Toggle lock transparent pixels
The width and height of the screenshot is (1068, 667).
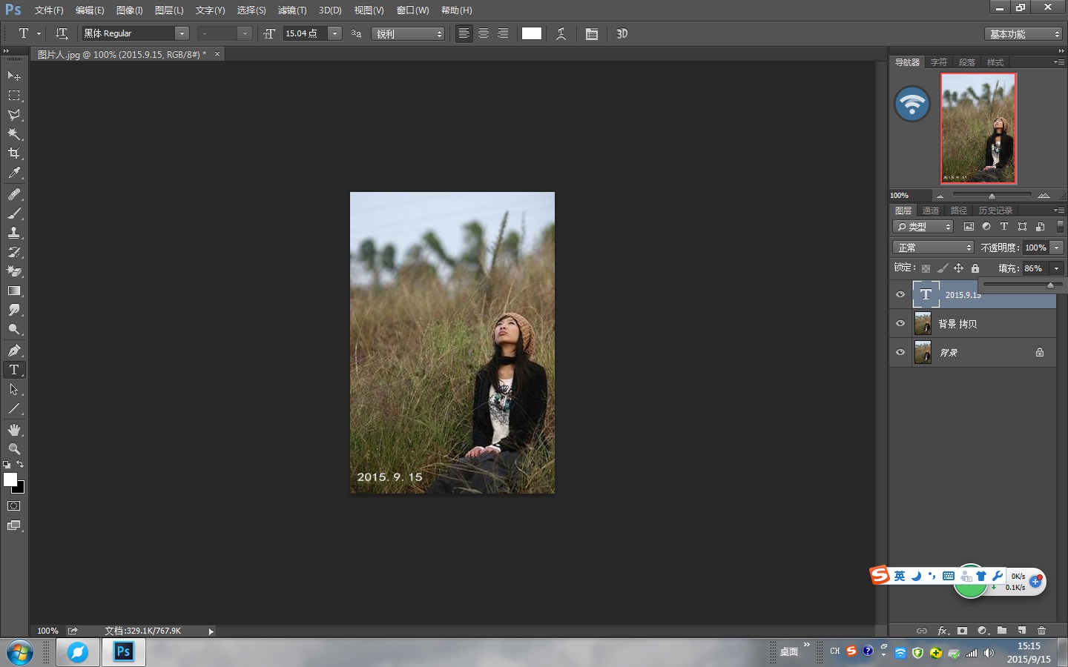pos(926,268)
